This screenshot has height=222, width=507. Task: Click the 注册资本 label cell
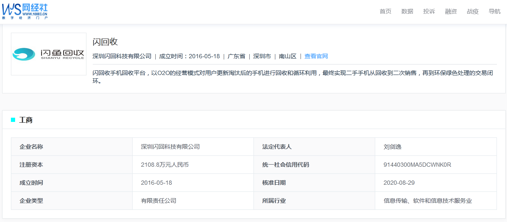72,165
